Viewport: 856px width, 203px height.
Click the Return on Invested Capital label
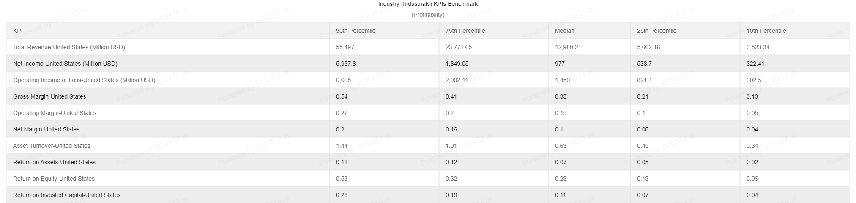coord(67,195)
